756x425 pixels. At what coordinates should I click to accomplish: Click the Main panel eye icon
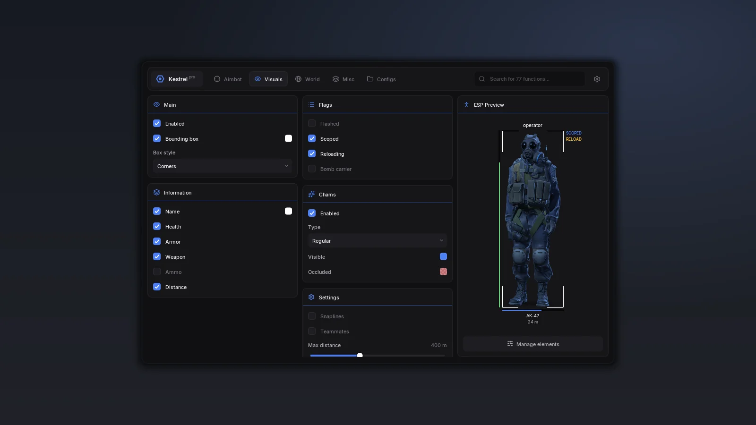(x=156, y=104)
